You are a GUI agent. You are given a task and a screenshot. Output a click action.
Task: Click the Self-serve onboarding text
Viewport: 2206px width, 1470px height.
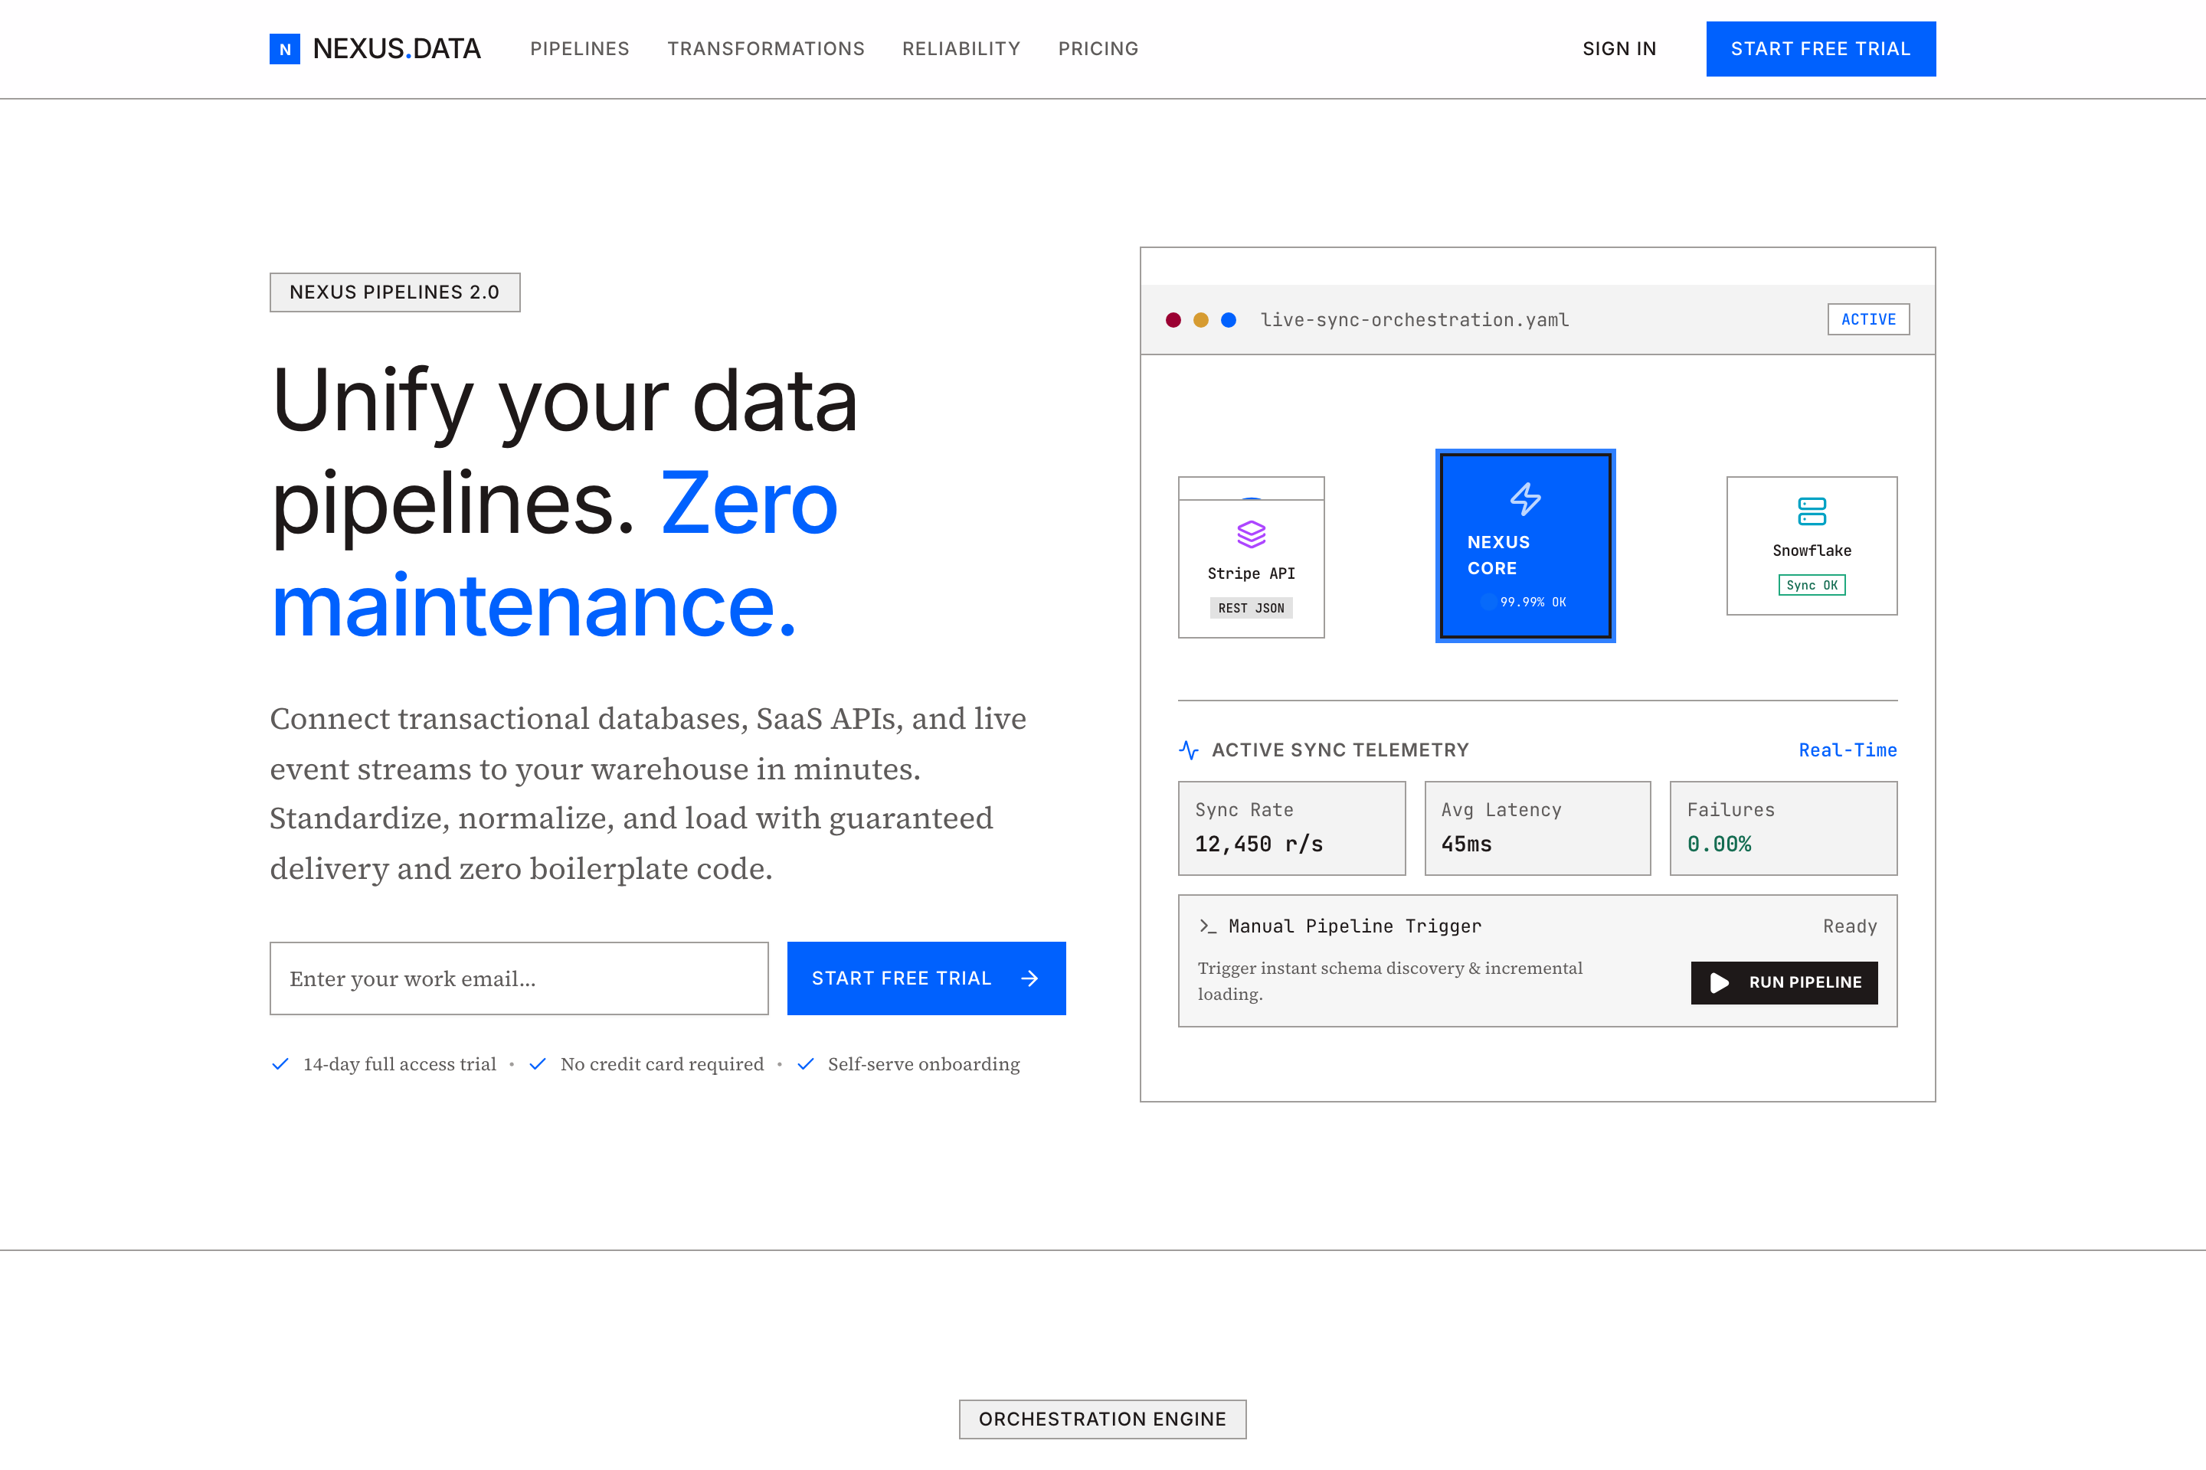924,1064
